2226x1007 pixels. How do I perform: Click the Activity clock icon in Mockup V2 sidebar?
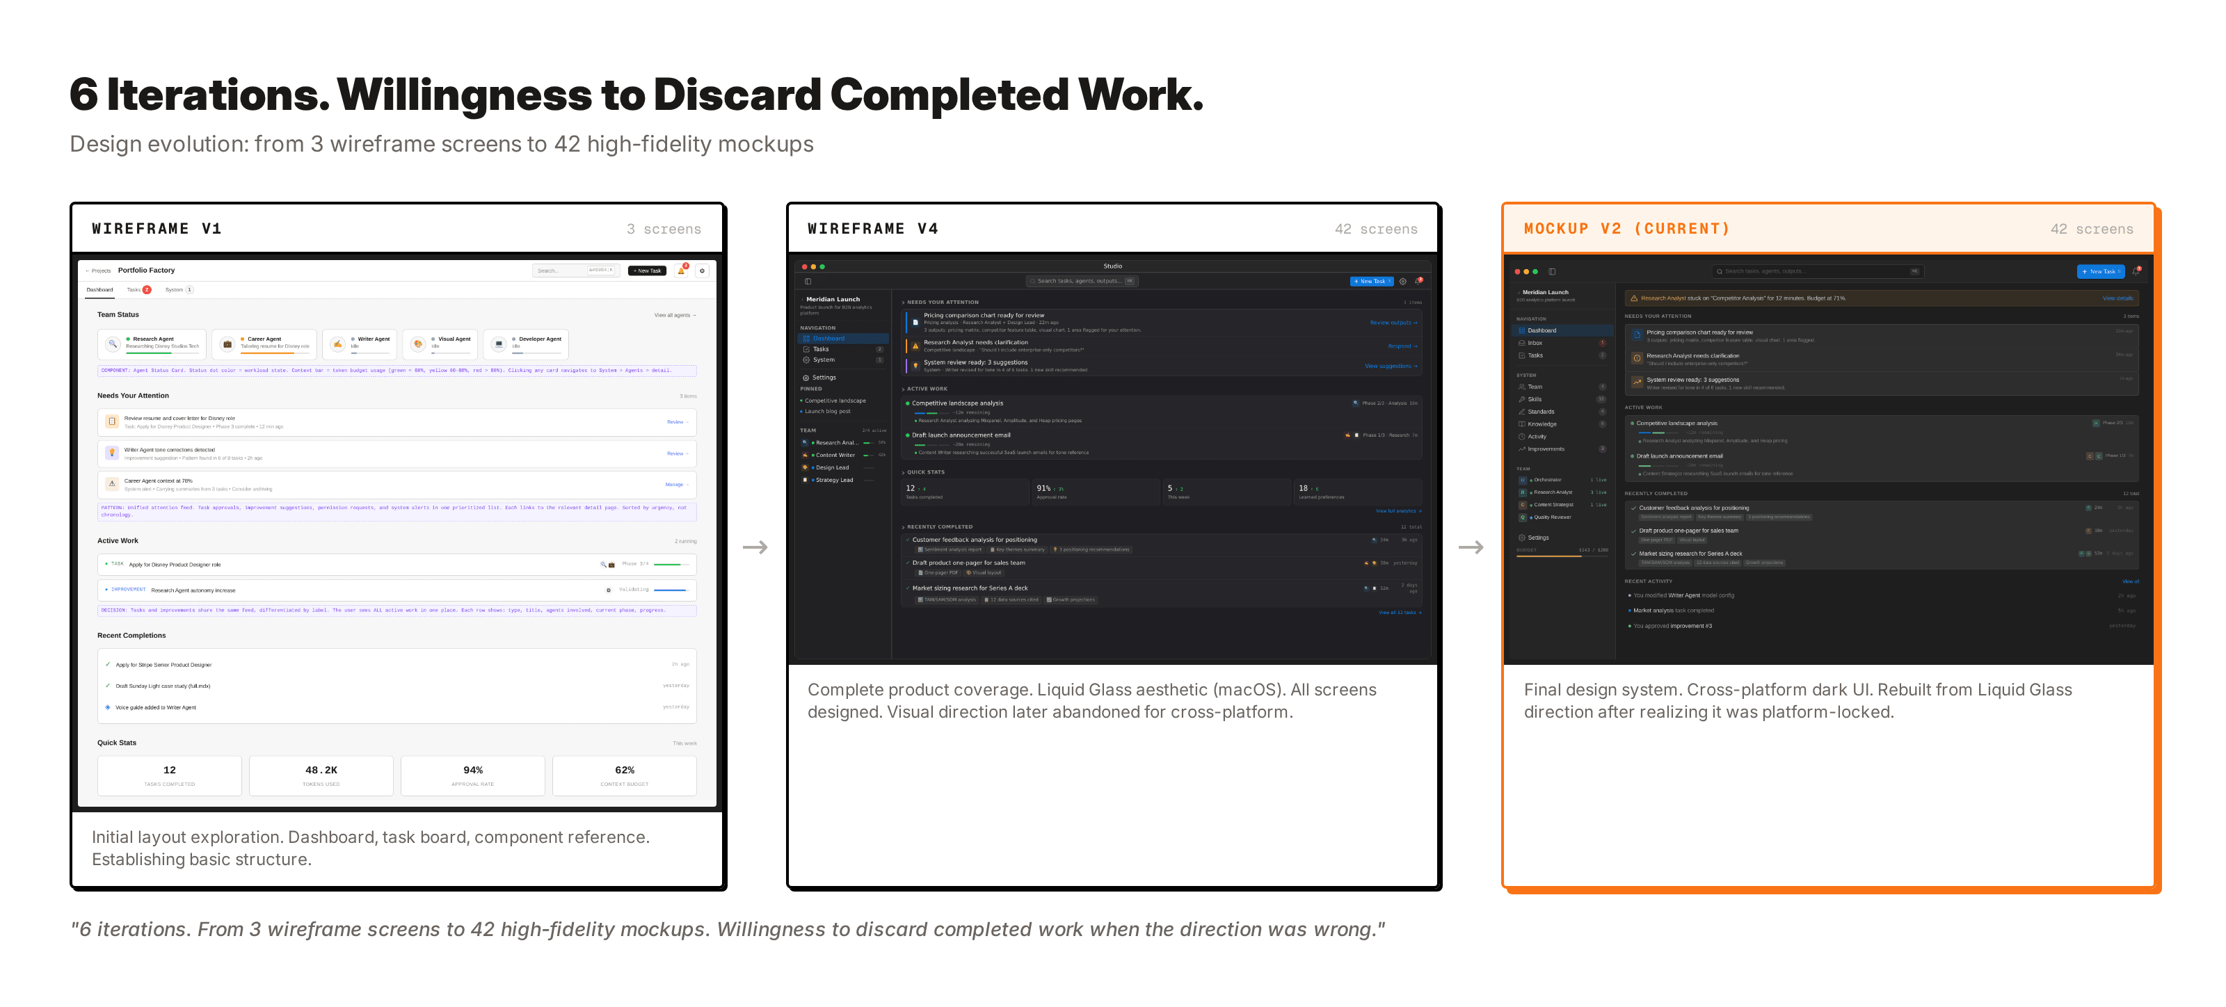click(1522, 436)
